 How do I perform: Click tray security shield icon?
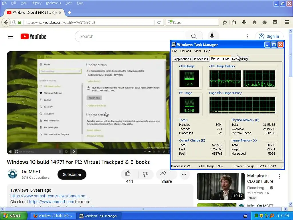click(261, 216)
